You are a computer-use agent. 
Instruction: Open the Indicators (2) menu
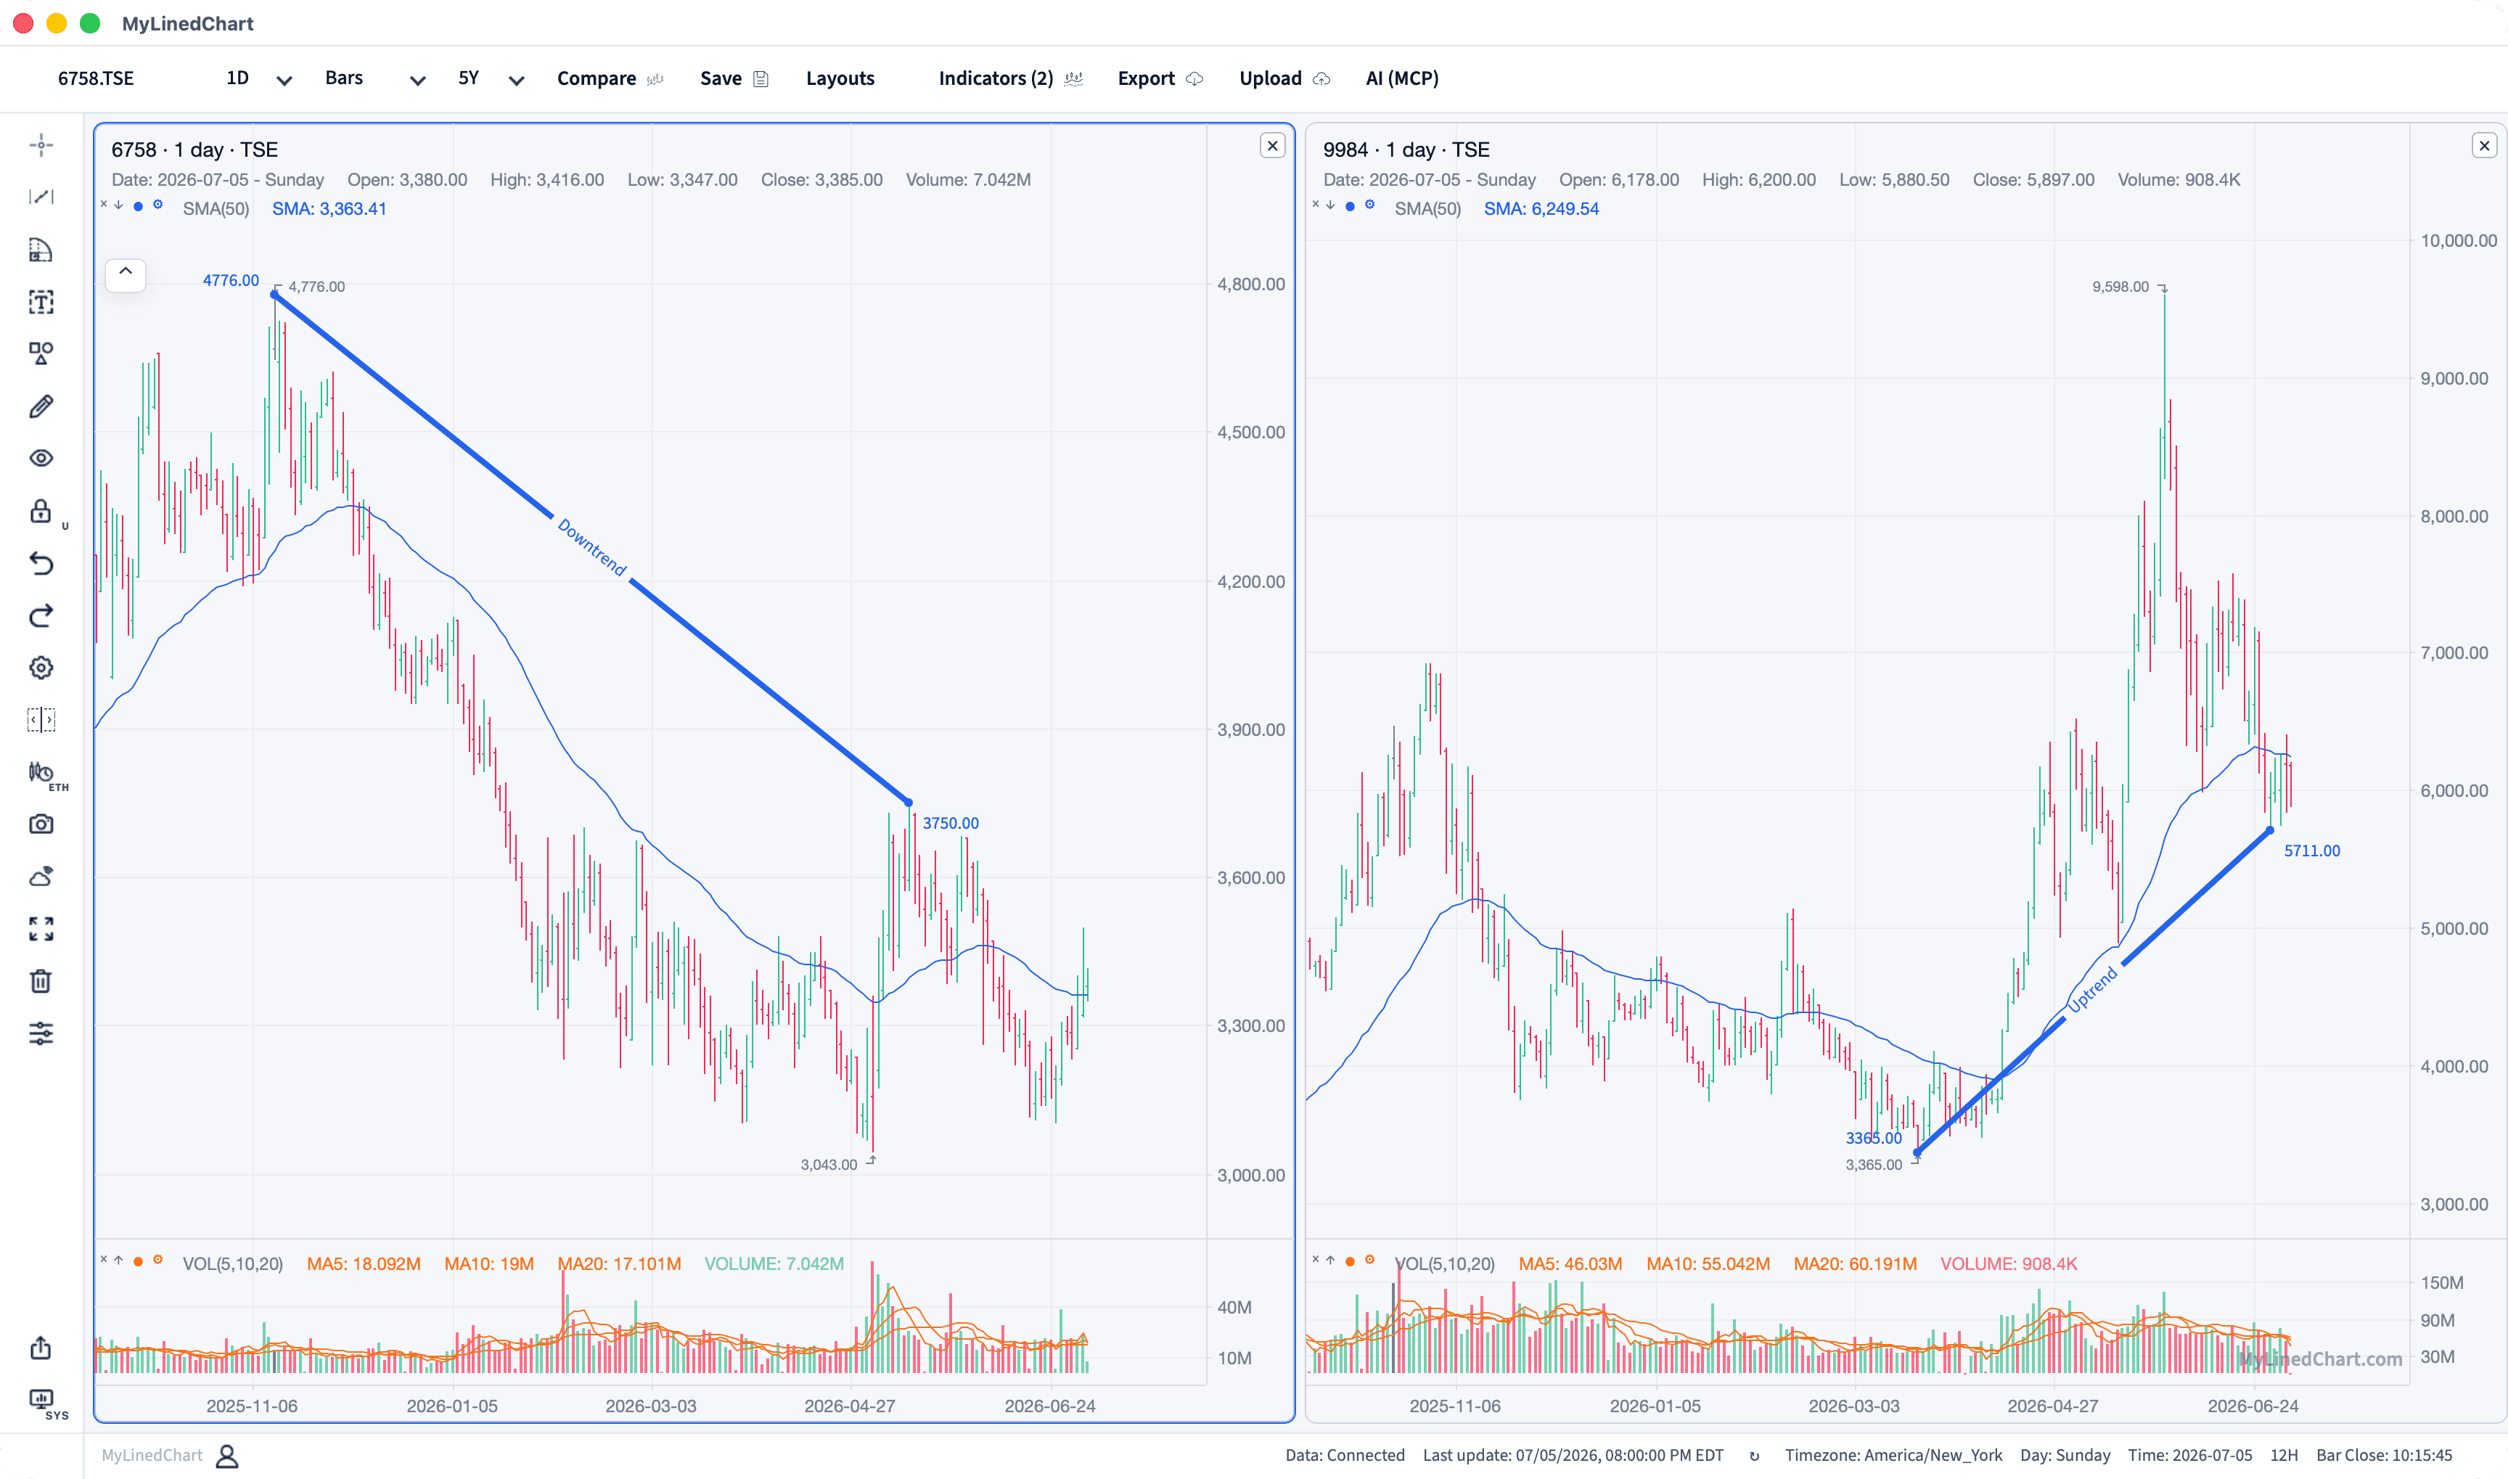click(1009, 78)
